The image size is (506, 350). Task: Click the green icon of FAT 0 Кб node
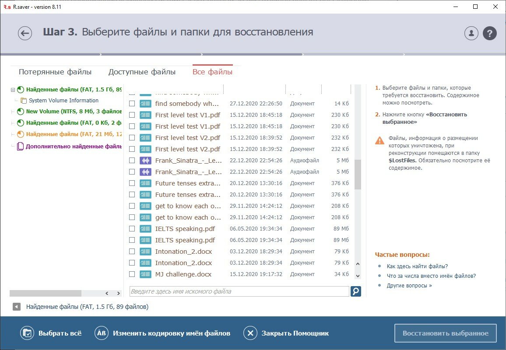coord(21,123)
